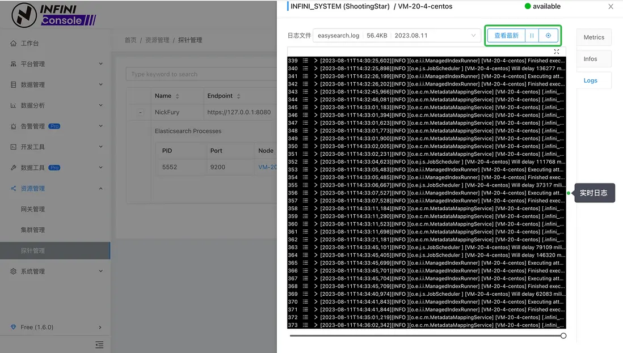Expand the 数据工具 menu
The image size is (623, 353).
click(x=100, y=167)
